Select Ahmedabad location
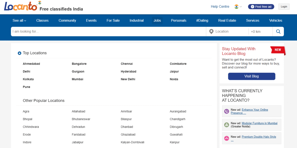 point(31,64)
